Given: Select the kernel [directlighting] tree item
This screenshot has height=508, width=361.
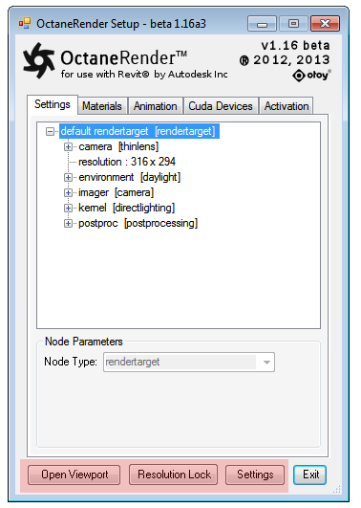Looking at the screenshot, I should (x=126, y=208).
